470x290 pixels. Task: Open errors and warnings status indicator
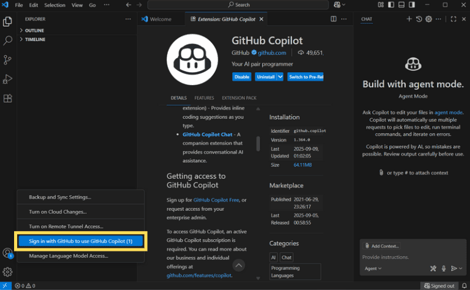(25, 286)
